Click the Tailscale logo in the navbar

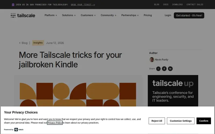click(x=23, y=16)
